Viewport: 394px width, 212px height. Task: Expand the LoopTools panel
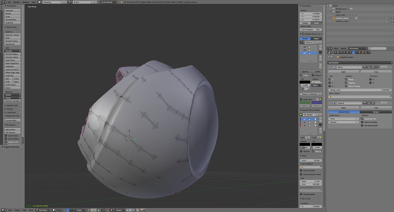tap(11, 112)
